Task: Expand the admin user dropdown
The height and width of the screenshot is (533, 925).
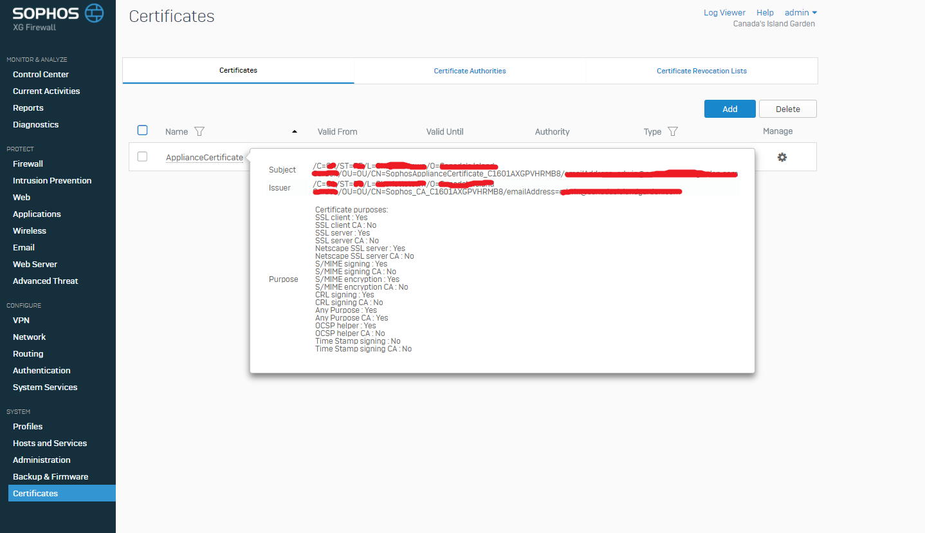Action: click(801, 12)
